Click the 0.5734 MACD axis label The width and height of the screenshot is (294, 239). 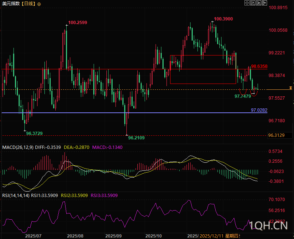pyautogui.click(x=275, y=151)
